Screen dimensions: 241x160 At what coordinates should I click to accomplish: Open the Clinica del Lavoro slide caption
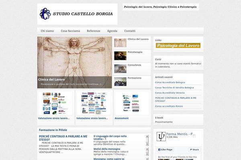[51, 80]
